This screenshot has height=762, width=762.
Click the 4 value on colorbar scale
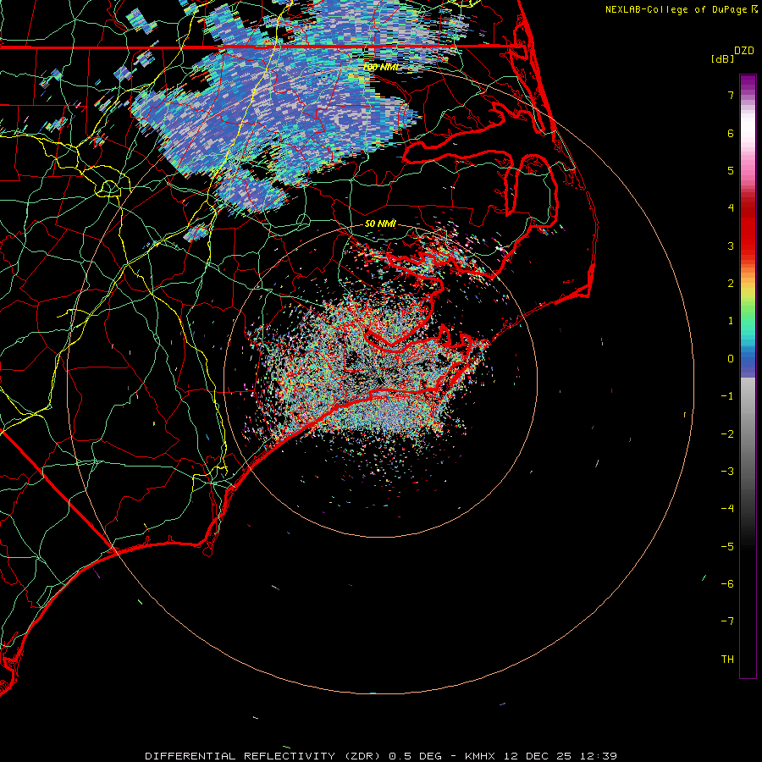[731, 208]
